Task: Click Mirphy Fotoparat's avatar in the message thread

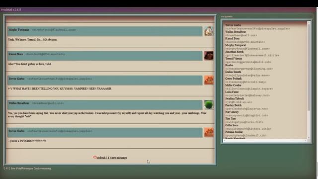Action: [209, 31]
